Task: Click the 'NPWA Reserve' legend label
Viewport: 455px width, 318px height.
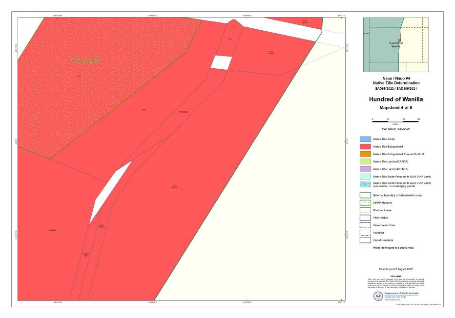Action: pyautogui.click(x=382, y=203)
